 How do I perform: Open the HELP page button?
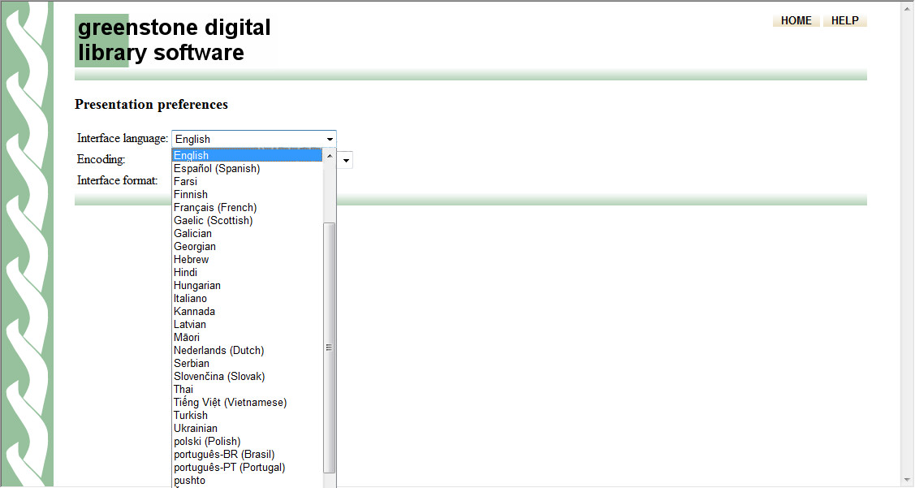[844, 20]
